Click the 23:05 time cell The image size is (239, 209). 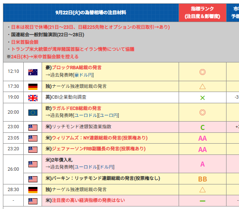click(13, 138)
